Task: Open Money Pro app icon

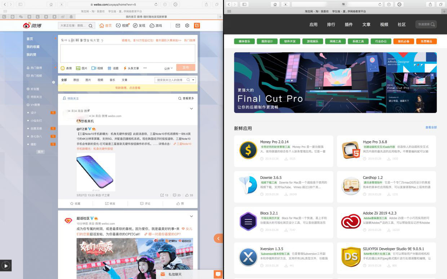Action: (248, 150)
